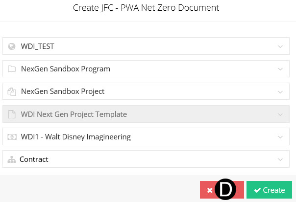Click the folder icon beside NexGen Sandbox Program
This screenshot has height=202, width=296.
(12, 69)
